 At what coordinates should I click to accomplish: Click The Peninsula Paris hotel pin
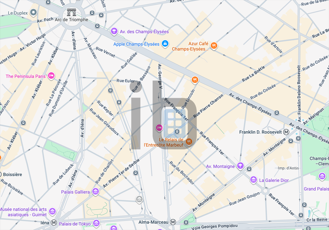51,76
